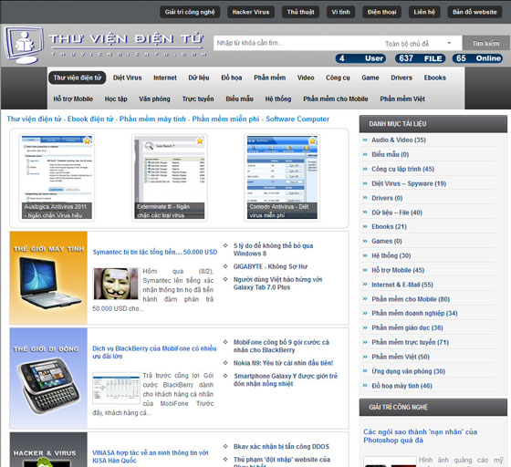
Task: Click the Thư Viện Điện Tử logo icon
Action: [24, 45]
